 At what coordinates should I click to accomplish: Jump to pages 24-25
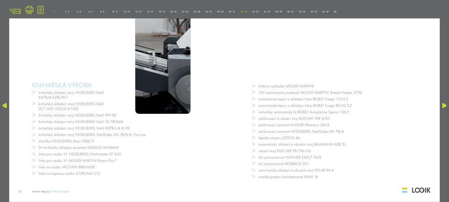point(197,12)
